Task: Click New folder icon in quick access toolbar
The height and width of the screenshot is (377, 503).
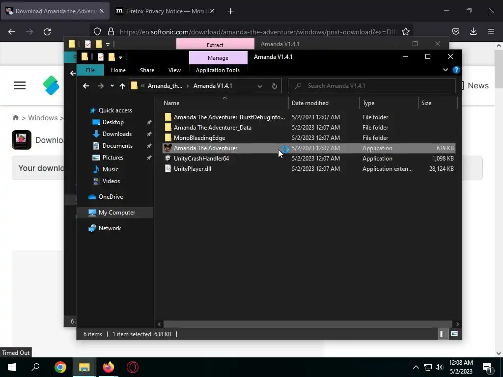Action: coord(112,57)
